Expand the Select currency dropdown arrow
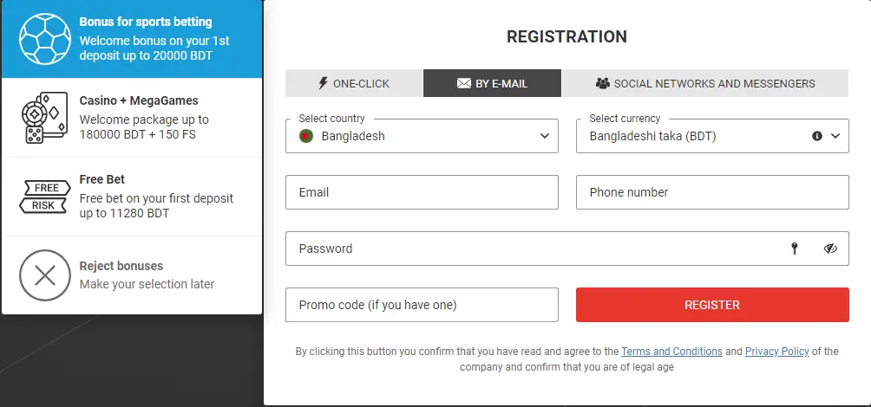Image resolution: width=871 pixels, height=407 pixels. 836,136
